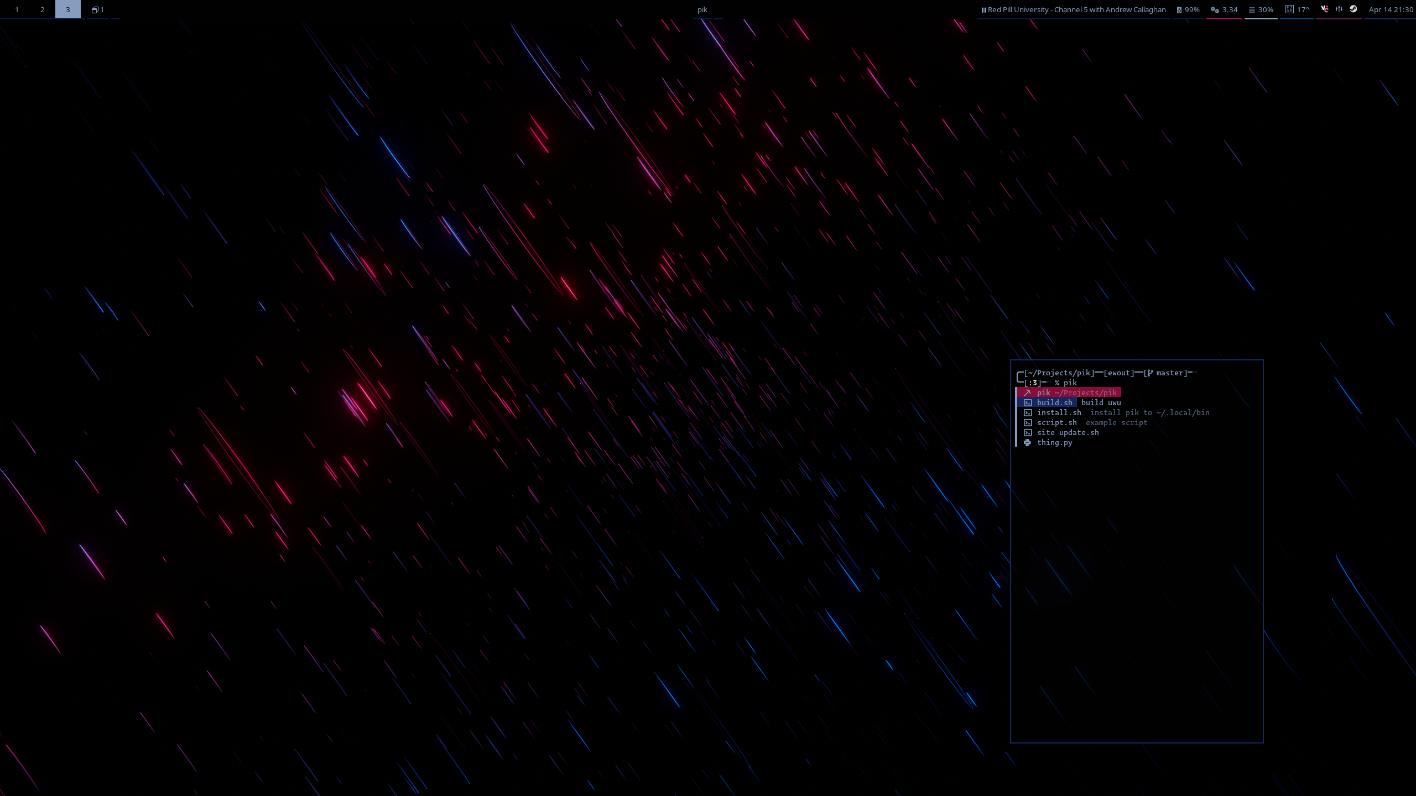Viewport: 1416px width, 796px height.
Task: Select the active workspace 3 tab
Action: click(67, 9)
